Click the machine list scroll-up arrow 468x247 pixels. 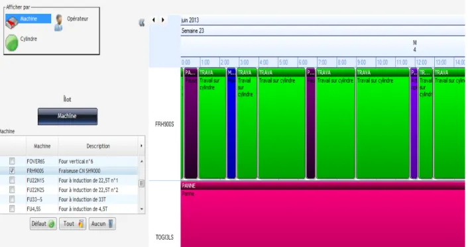[142, 162]
